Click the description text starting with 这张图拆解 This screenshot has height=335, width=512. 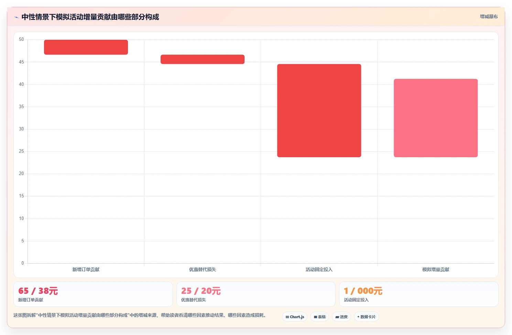pyautogui.click(x=140, y=315)
